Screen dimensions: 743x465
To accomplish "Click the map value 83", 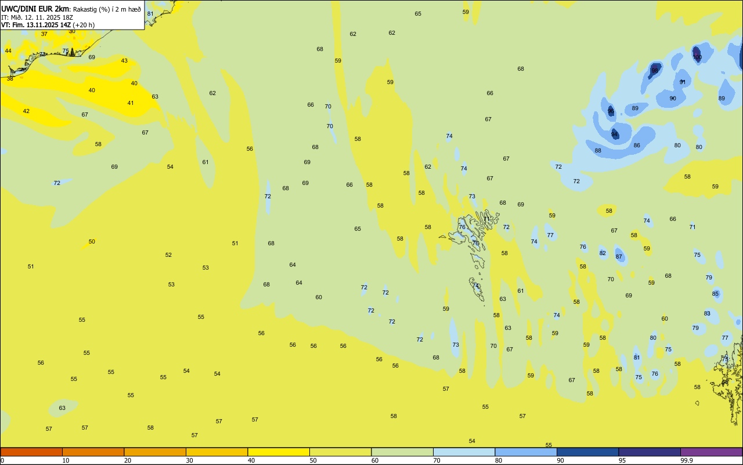I will pyautogui.click(x=707, y=314).
